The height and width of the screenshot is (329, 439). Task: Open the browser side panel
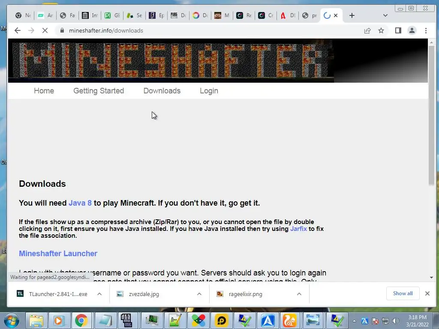(398, 30)
